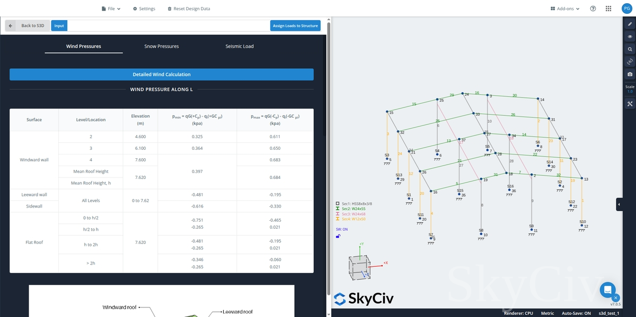Toggle the SW: ON self-weight setting
The width and height of the screenshot is (636, 317).
click(342, 229)
